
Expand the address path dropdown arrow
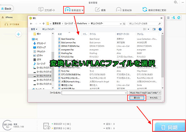(121, 24)
